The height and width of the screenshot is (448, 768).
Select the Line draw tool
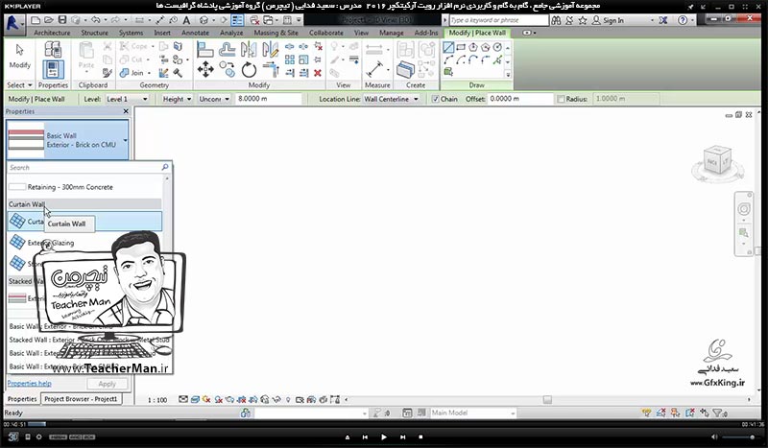(x=448, y=48)
